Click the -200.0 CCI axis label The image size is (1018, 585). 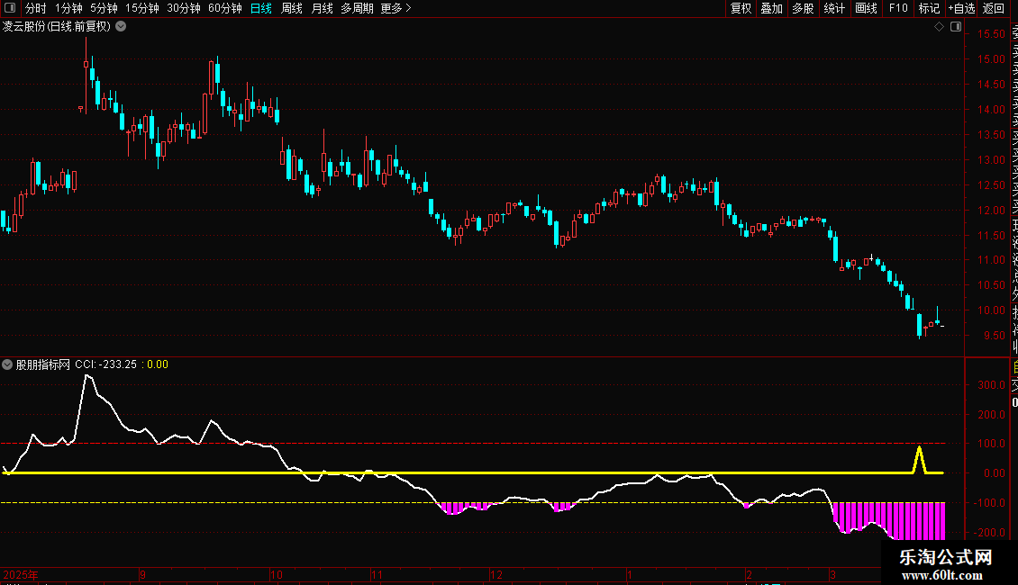(x=990, y=533)
